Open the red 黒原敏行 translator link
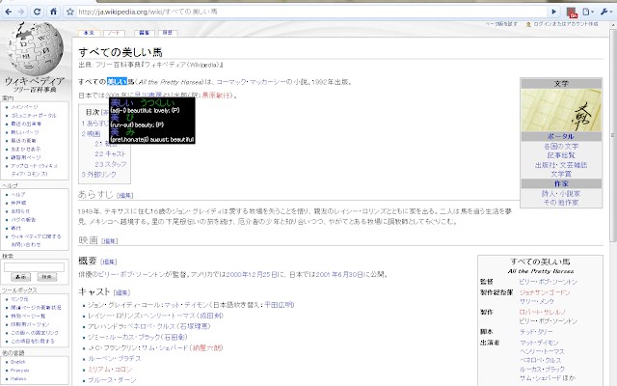Image resolution: width=617 pixels, height=386 pixels. (217, 96)
